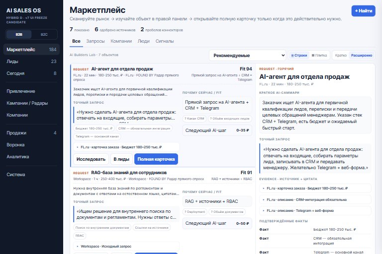Choose Расширенно density mode

coord(362,56)
